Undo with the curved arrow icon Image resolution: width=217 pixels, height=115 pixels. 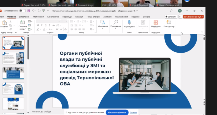coord(33,11)
